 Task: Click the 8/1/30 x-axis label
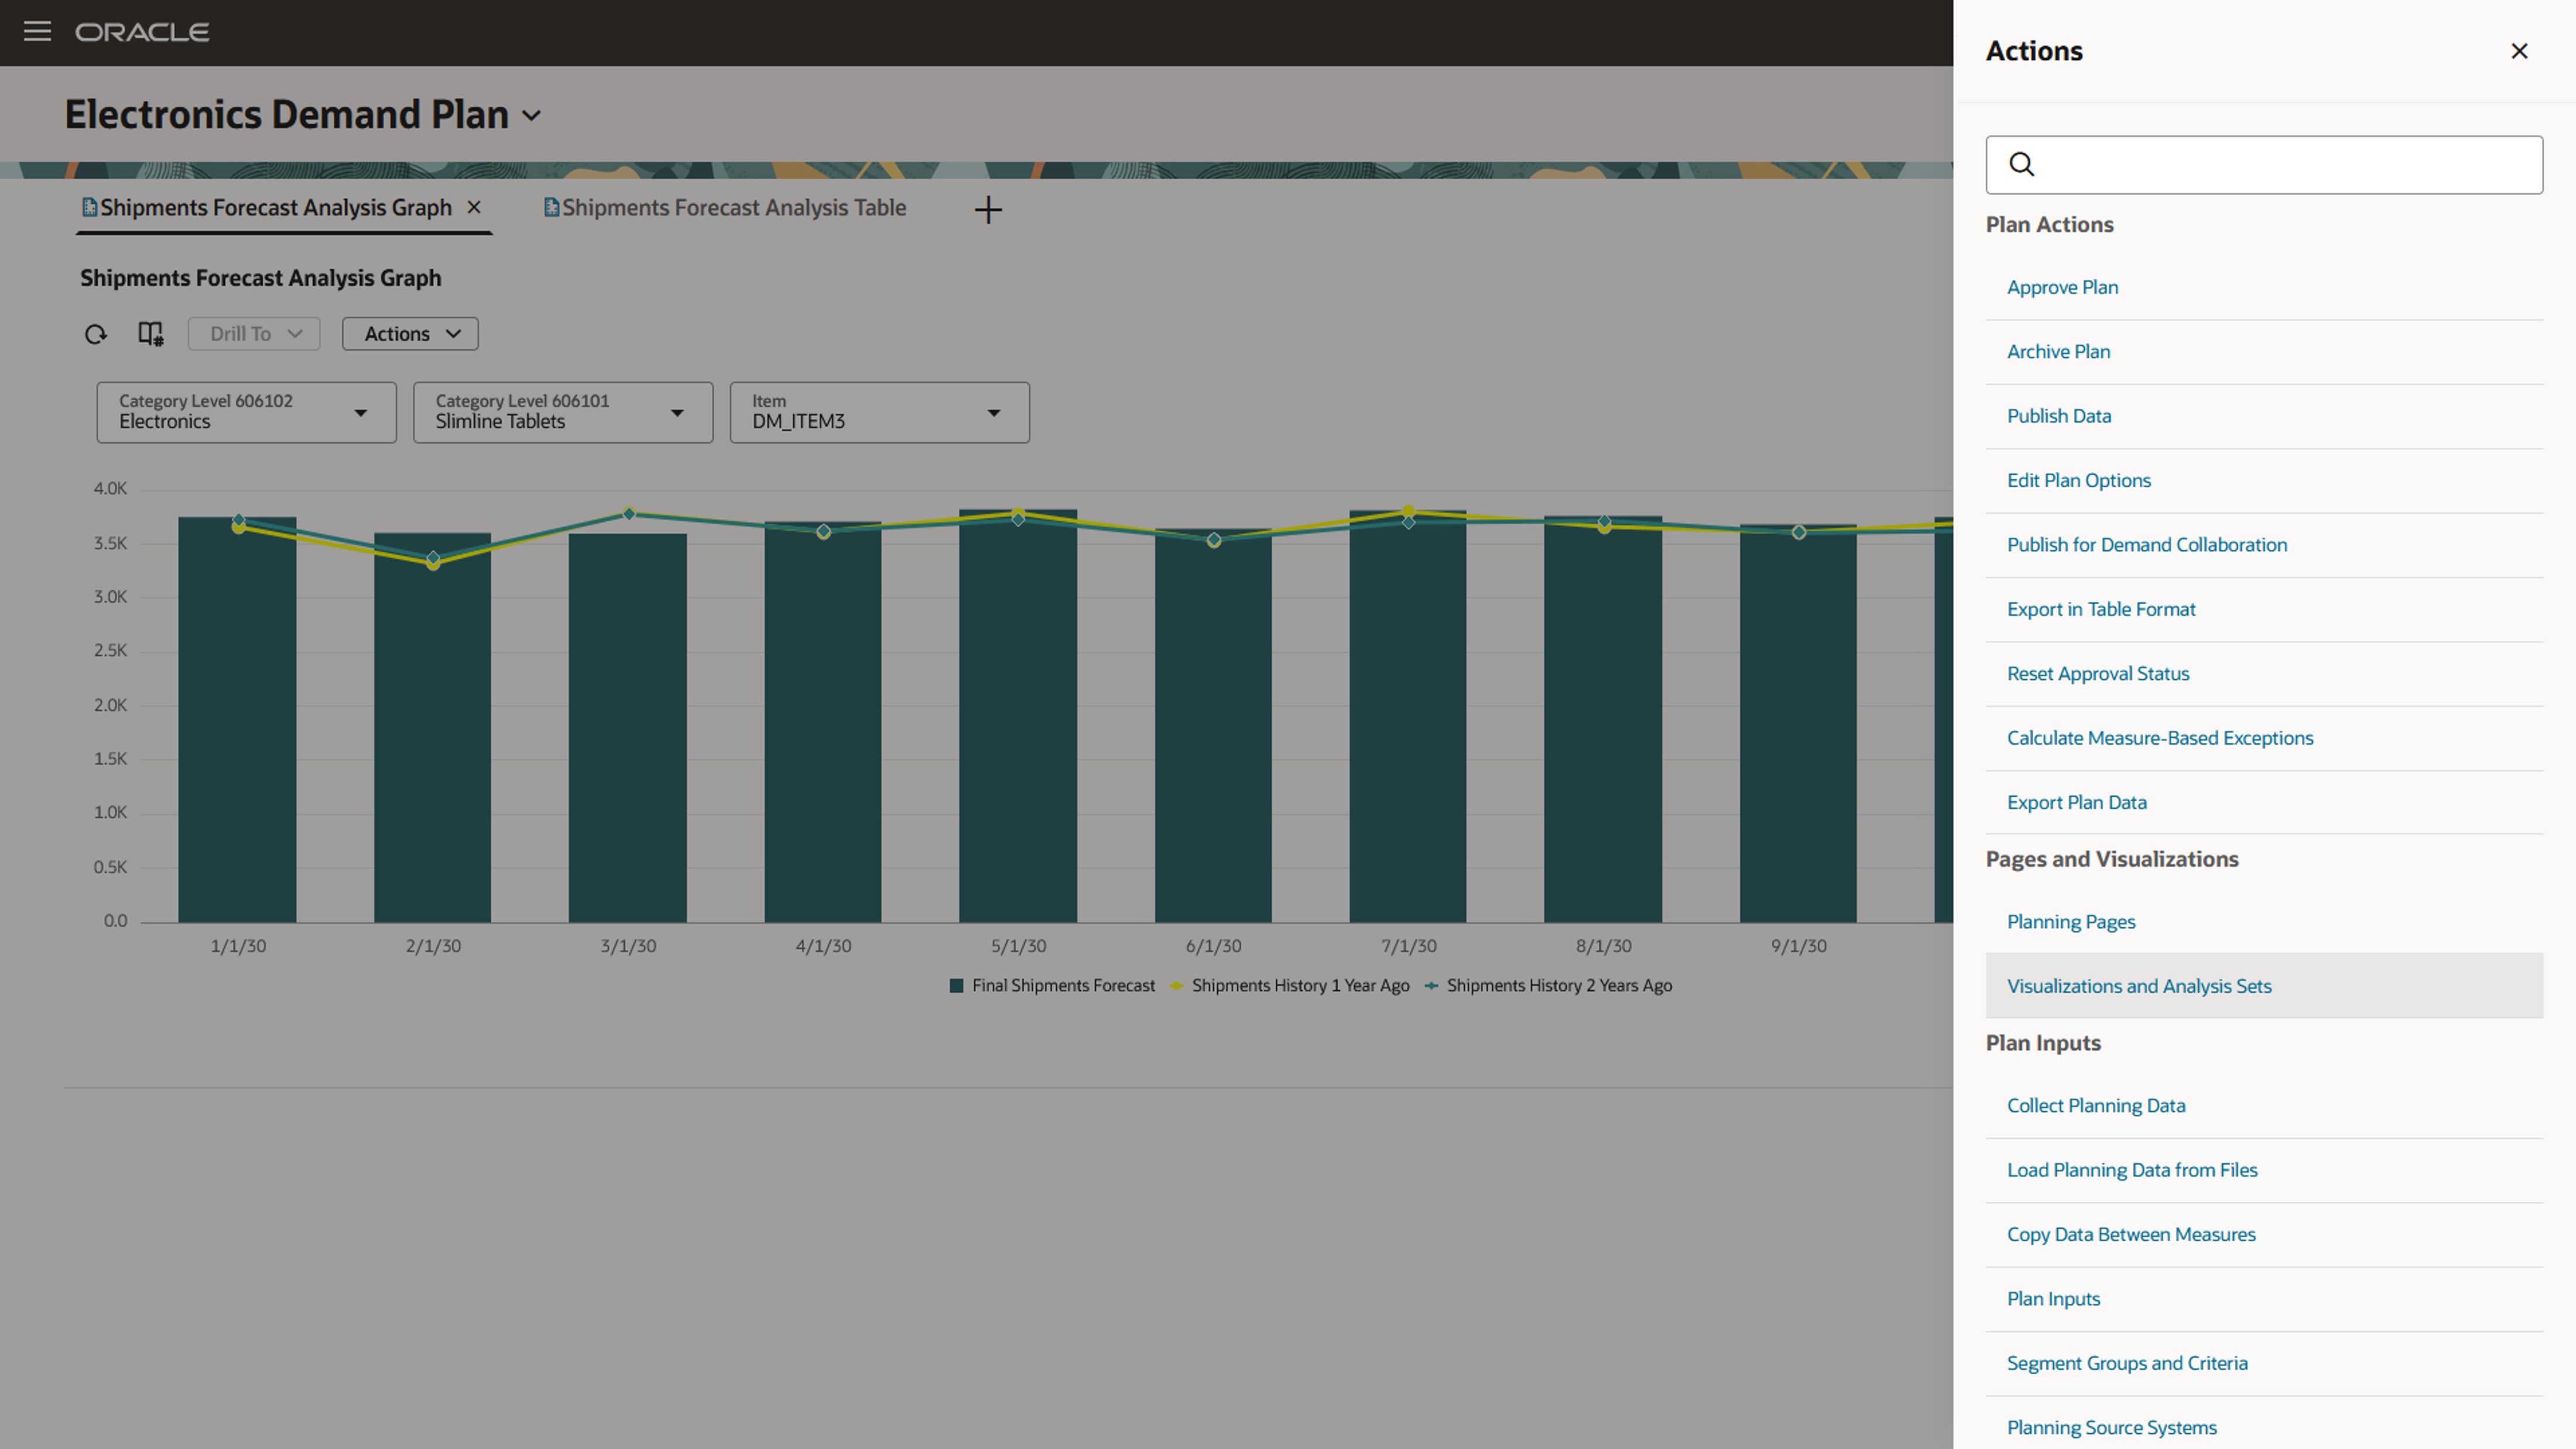coord(1603,946)
